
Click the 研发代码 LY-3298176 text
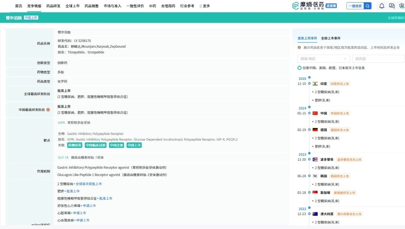[74, 41]
